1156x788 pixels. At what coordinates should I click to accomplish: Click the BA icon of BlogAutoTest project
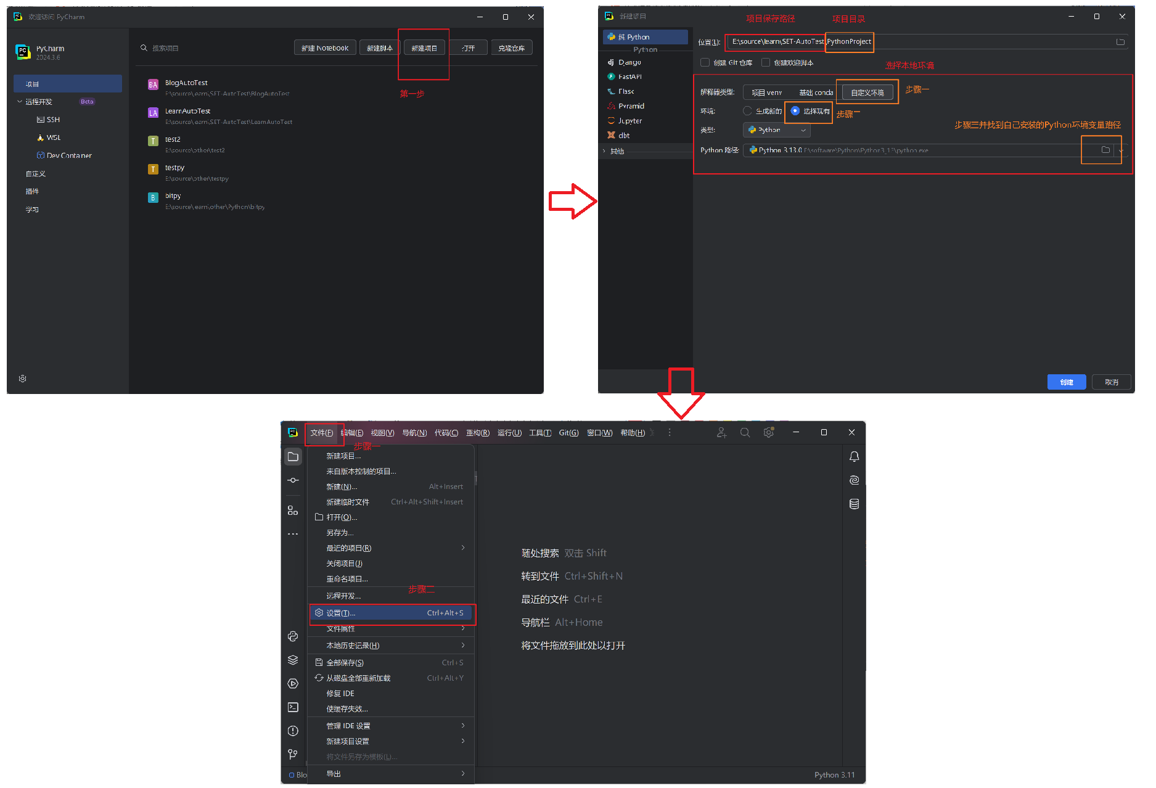[153, 84]
